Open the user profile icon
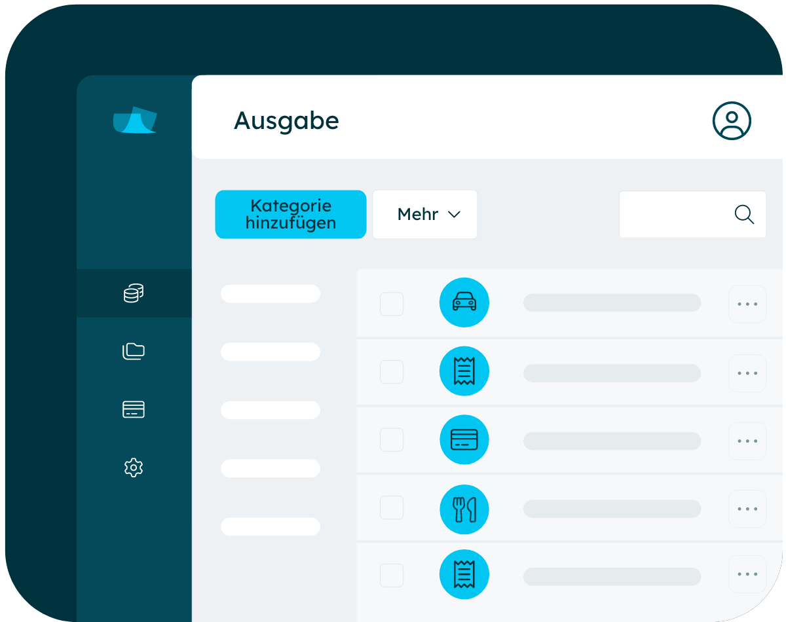The width and height of the screenshot is (786, 622). [732, 120]
